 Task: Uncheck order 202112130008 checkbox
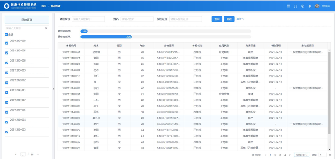pyautogui.click(x=7, y=43)
